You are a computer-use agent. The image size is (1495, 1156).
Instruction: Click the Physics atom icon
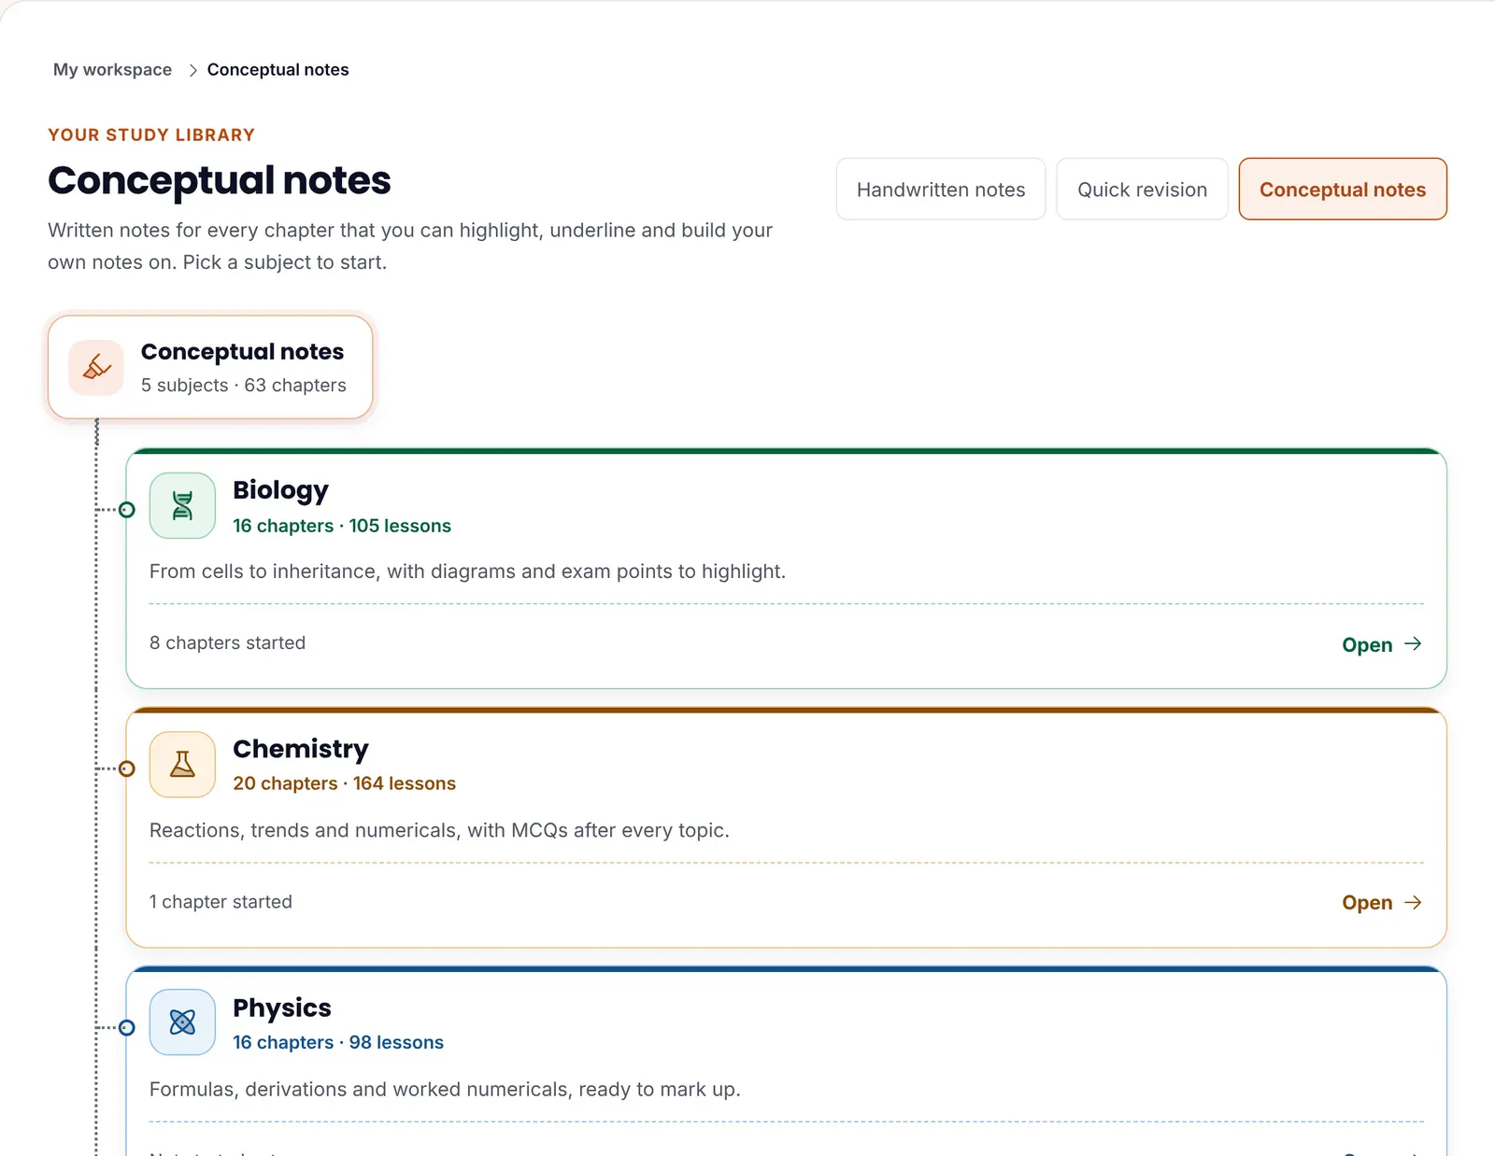pyautogui.click(x=182, y=1022)
